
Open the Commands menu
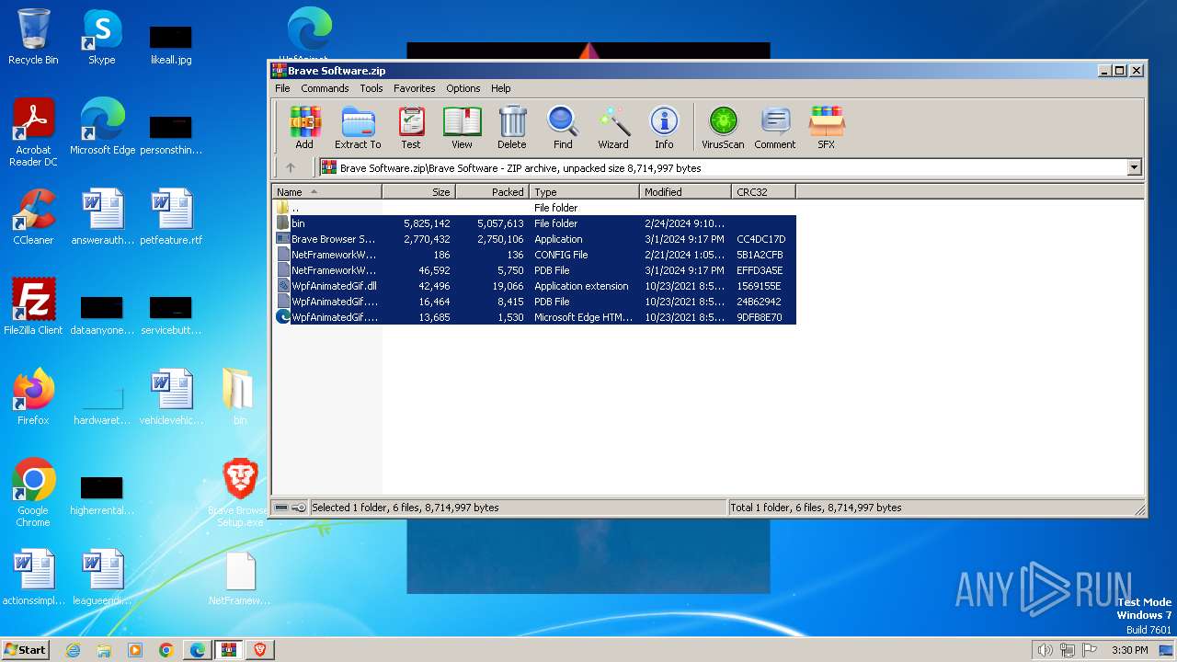tap(325, 88)
